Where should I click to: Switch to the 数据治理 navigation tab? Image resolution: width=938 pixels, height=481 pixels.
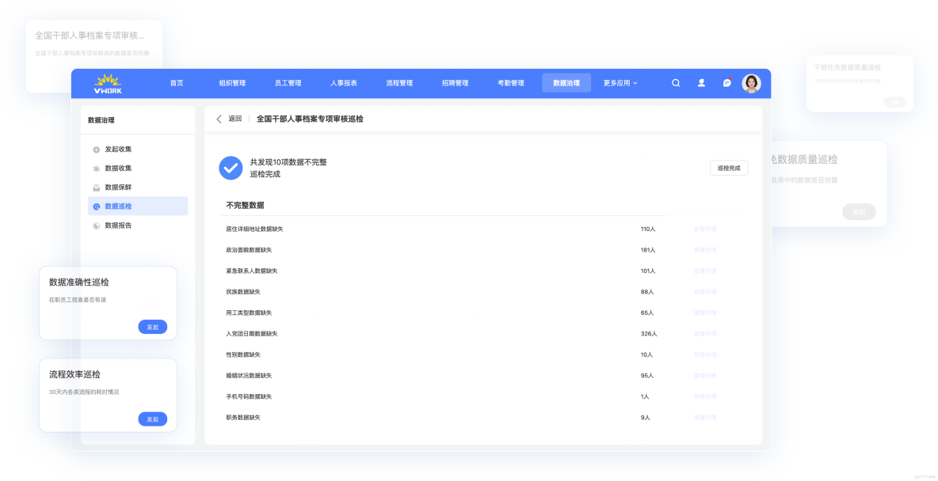coord(566,82)
